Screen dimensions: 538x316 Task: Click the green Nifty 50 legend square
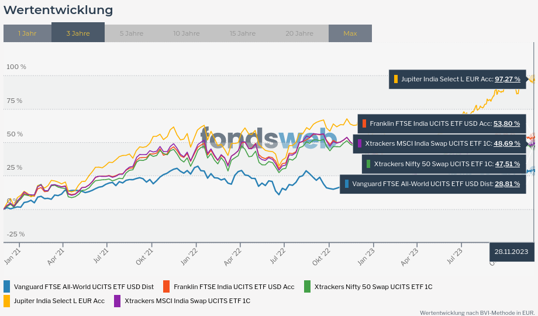[307, 287]
